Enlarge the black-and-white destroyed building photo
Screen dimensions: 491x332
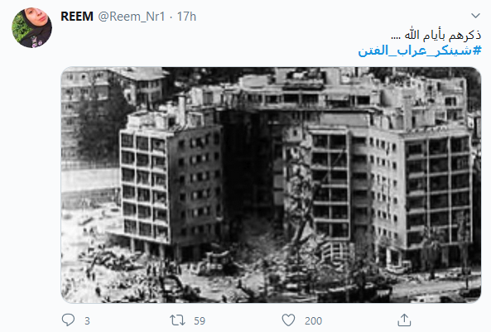[x=271, y=185]
